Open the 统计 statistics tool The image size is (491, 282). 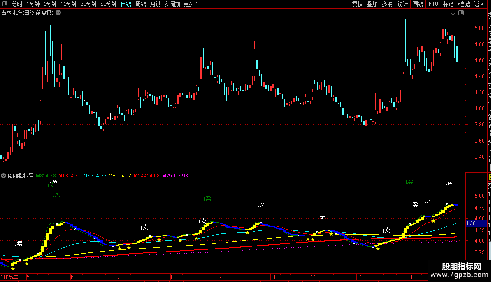point(402,4)
